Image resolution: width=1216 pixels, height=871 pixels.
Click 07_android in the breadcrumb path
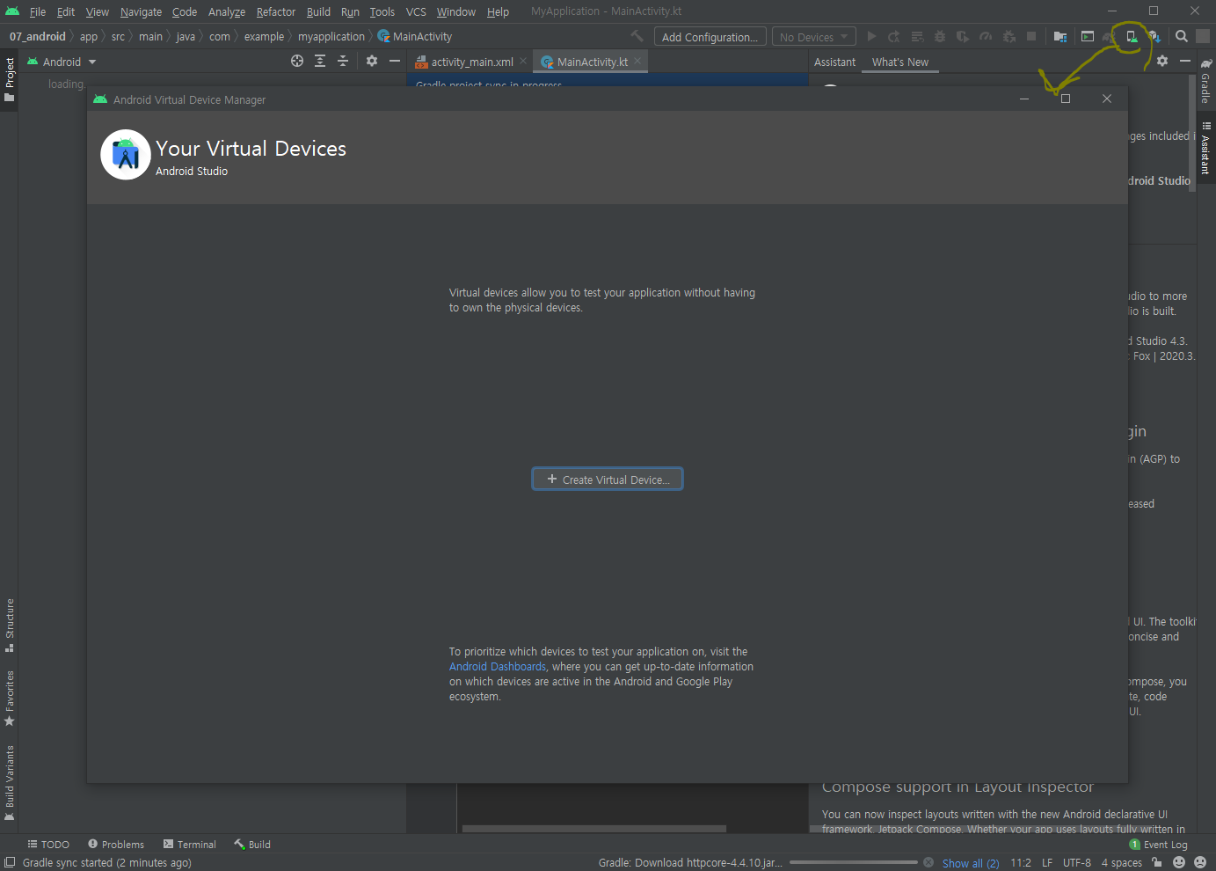pyautogui.click(x=38, y=36)
